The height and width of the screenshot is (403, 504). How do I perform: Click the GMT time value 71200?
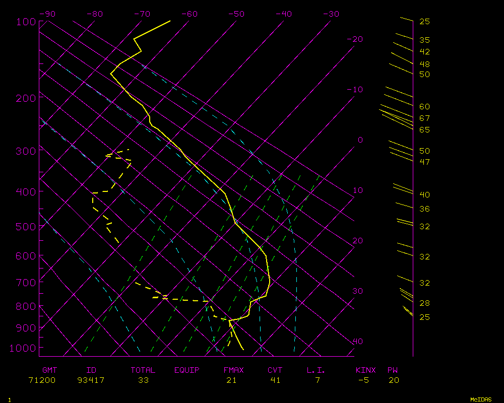click(42, 380)
